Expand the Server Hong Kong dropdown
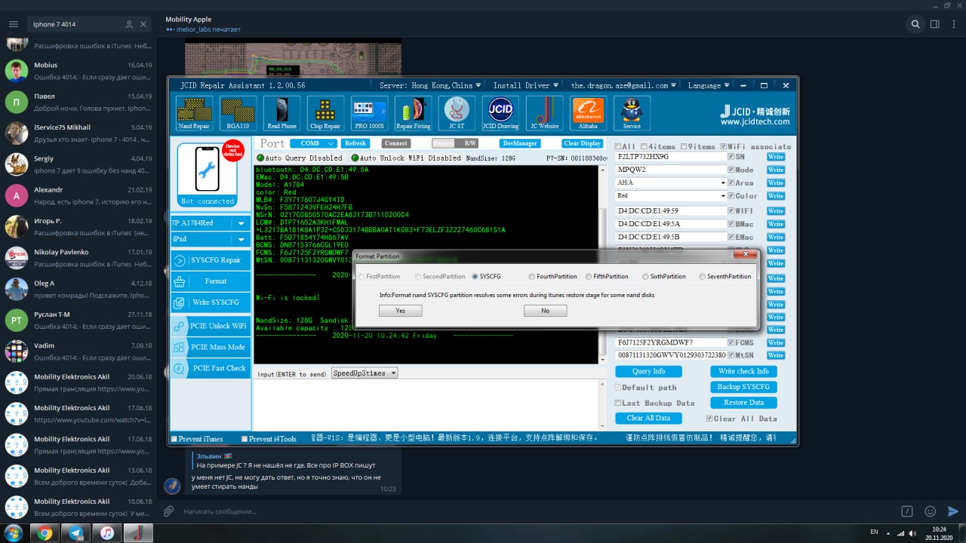Viewport: 966px width, 543px height. pos(432,85)
